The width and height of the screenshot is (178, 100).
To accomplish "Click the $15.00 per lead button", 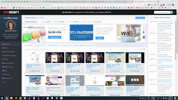I will click(x=35, y=71).
